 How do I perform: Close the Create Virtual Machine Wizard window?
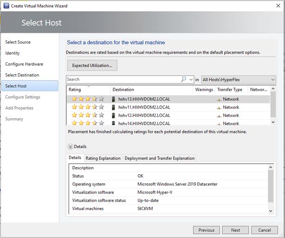click(278, 6)
